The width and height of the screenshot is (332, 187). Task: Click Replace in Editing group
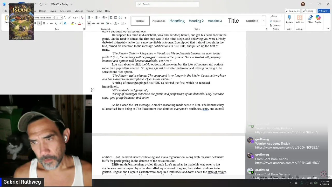[x=275, y=21]
